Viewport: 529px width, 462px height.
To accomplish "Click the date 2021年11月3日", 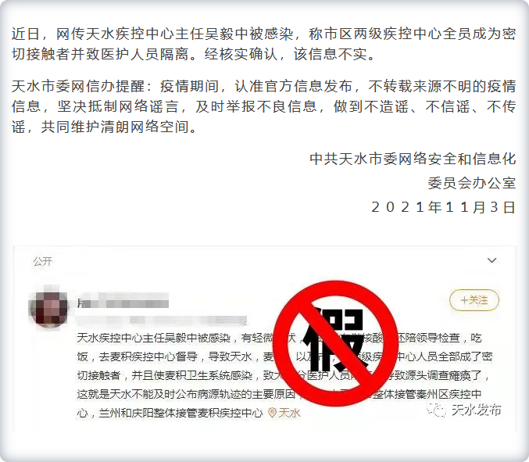I will (x=443, y=207).
